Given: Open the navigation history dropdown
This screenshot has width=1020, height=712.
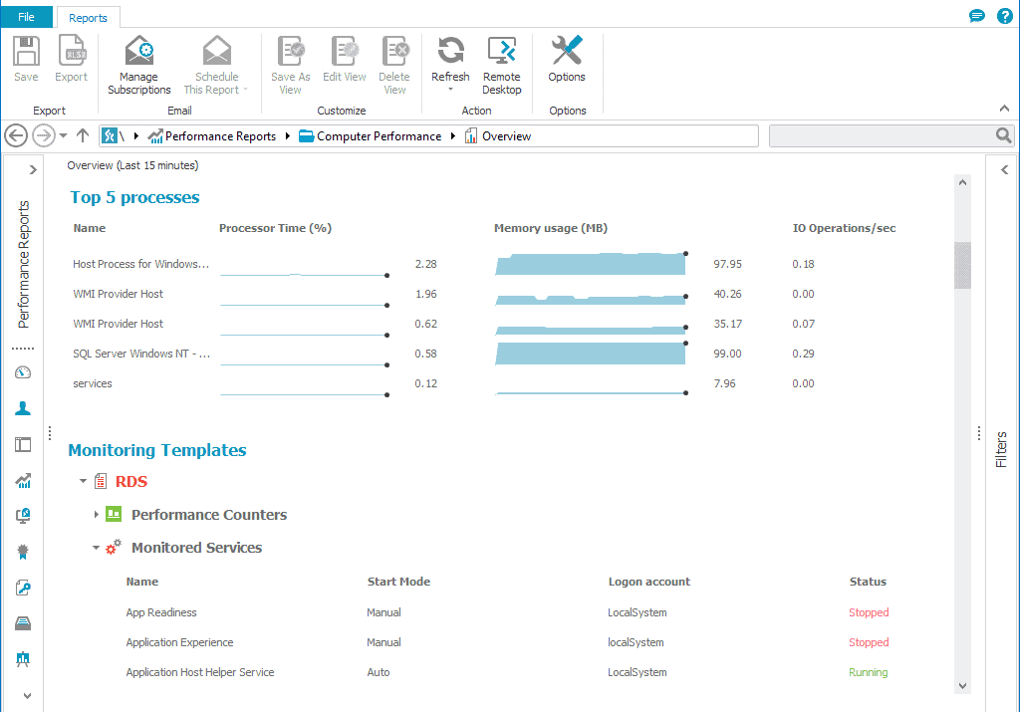Looking at the screenshot, I should pos(63,135).
